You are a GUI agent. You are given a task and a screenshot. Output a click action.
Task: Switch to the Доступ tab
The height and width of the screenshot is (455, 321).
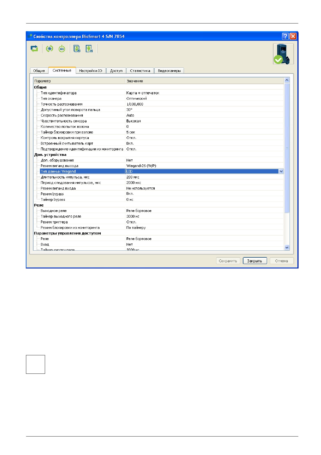[x=116, y=71]
